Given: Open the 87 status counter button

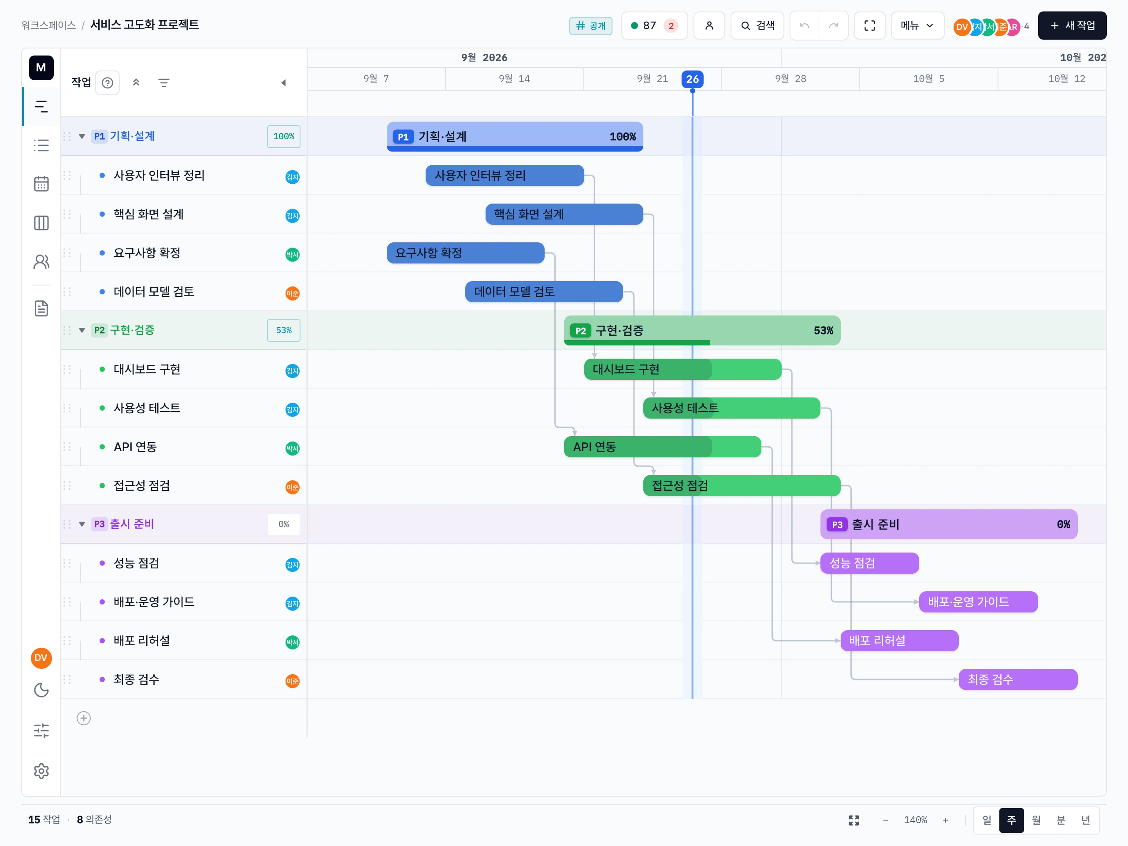Looking at the screenshot, I should point(654,26).
